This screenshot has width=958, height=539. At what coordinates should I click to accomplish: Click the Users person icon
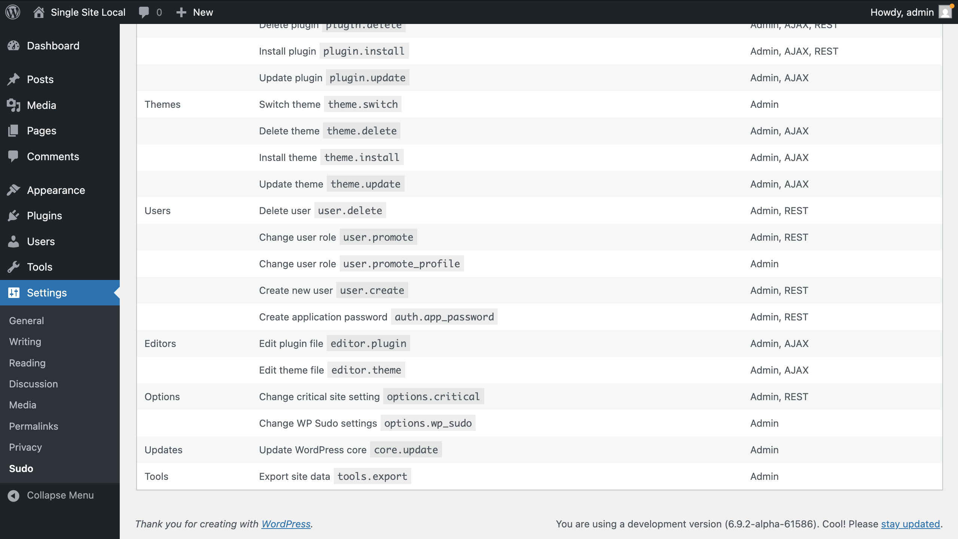[x=13, y=241]
